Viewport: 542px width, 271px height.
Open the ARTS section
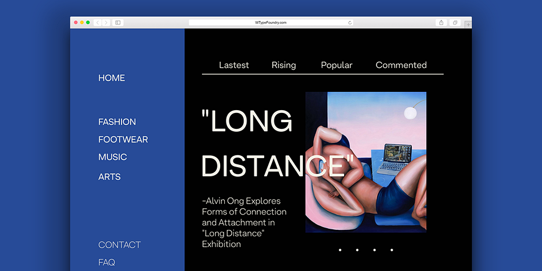(110, 177)
